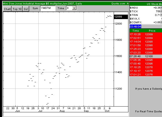This screenshot has height=117, width=162.
Task: Click the Price column header
Action: pos(152,31)
